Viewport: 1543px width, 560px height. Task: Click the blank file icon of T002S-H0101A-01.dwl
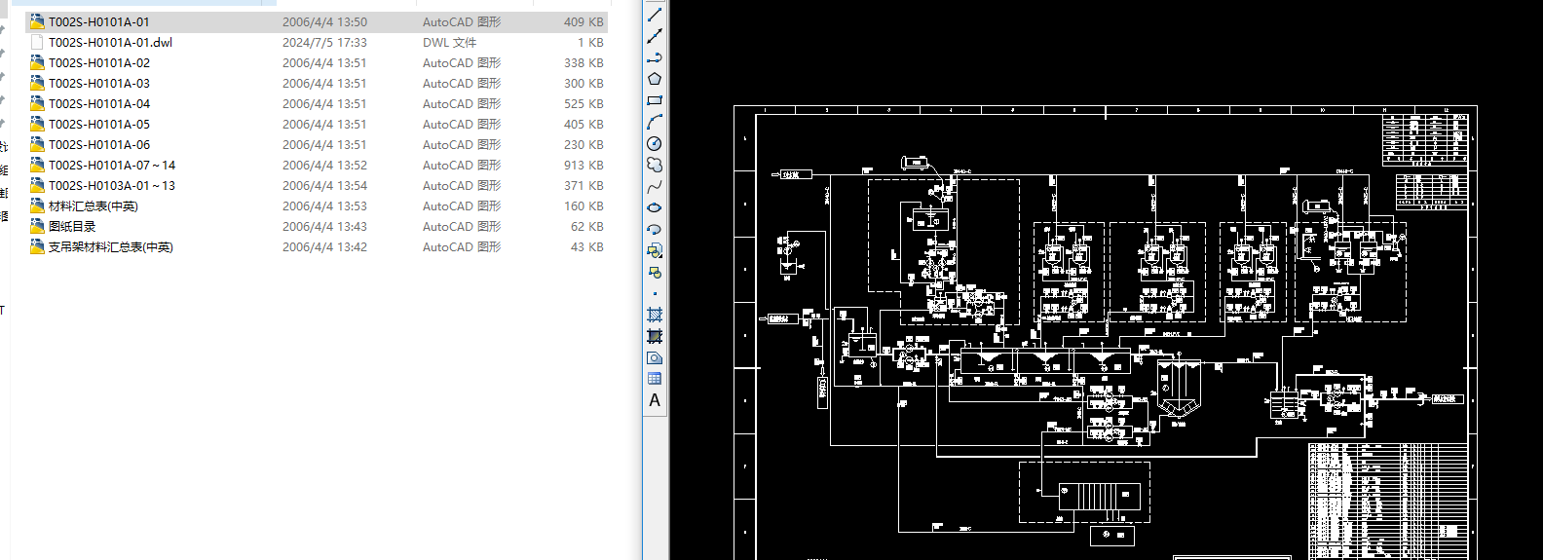click(x=37, y=42)
